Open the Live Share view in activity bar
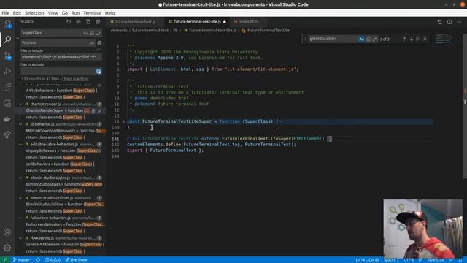This screenshot has width=467, height=263. click(7, 134)
